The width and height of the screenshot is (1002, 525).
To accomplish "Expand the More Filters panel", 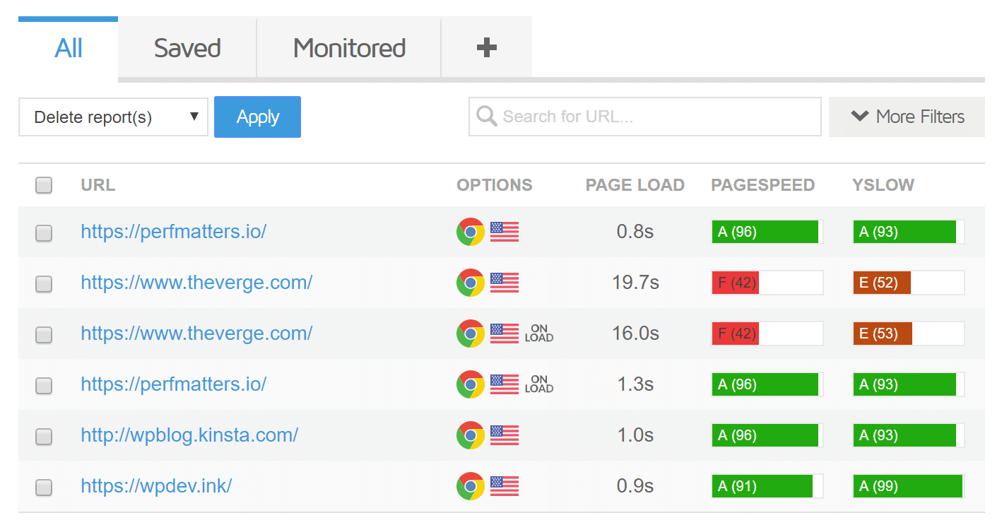I will pyautogui.click(x=907, y=117).
